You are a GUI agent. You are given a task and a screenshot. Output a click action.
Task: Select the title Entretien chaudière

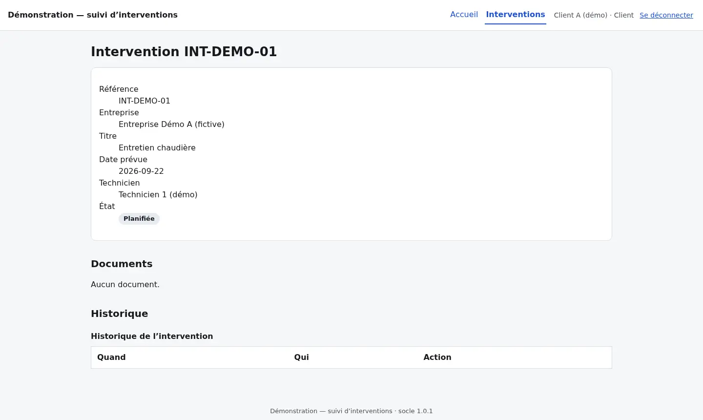[x=157, y=147]
